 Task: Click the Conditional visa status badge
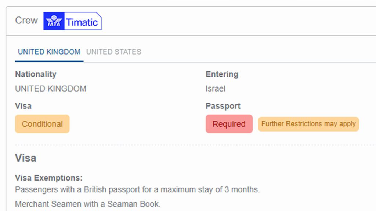click(x=42, y=124)
